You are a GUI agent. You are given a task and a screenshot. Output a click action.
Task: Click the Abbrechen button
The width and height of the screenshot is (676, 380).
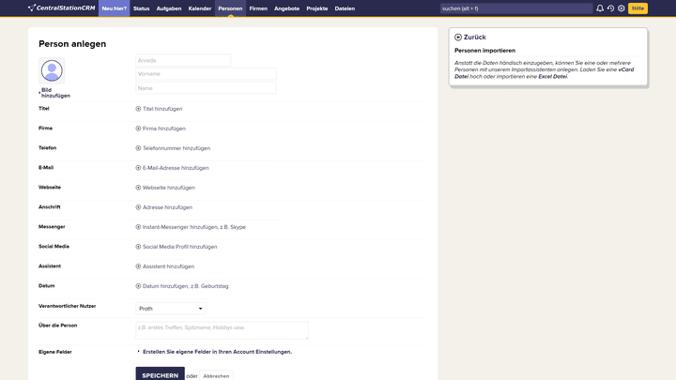click(x=216, y=375)
